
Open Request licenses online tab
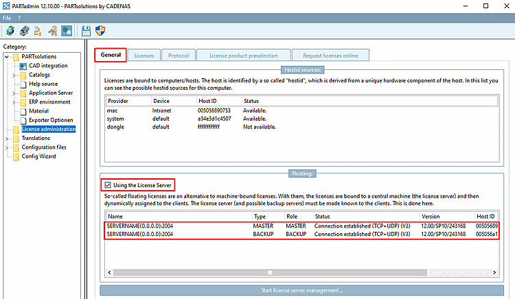pyautogui.click(x=330, y=56)
